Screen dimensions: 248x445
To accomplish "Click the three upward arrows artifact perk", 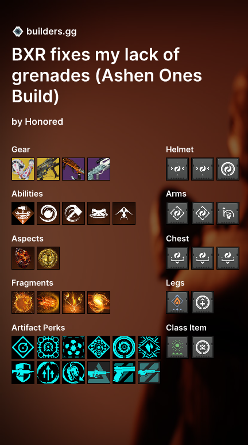I will (48, 373).
